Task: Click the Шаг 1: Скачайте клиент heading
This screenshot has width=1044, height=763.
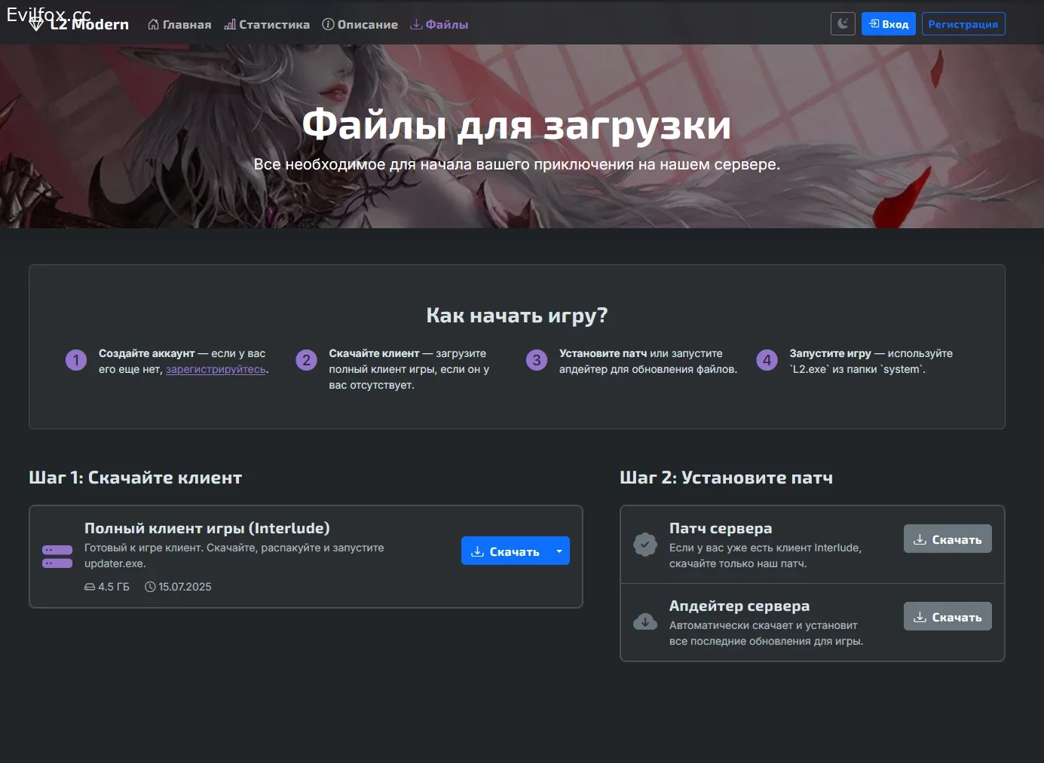Action: pos(136,478)
